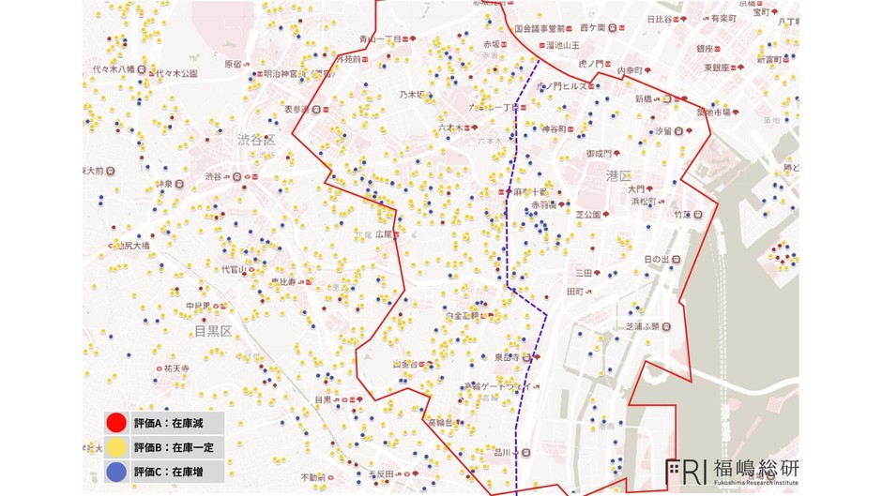Image resolution: width=882 pixels, height=496 pixels.
Task: Click the 恵比寿 station label
Action: [x=283, y=281]
